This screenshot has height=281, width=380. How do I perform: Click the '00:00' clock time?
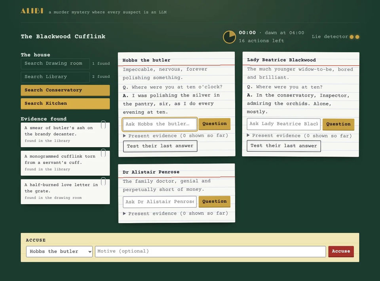coord(247,32)
